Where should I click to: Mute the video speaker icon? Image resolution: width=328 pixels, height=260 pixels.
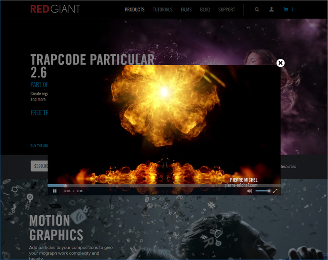pyautogui.click(x=250, y=191)
